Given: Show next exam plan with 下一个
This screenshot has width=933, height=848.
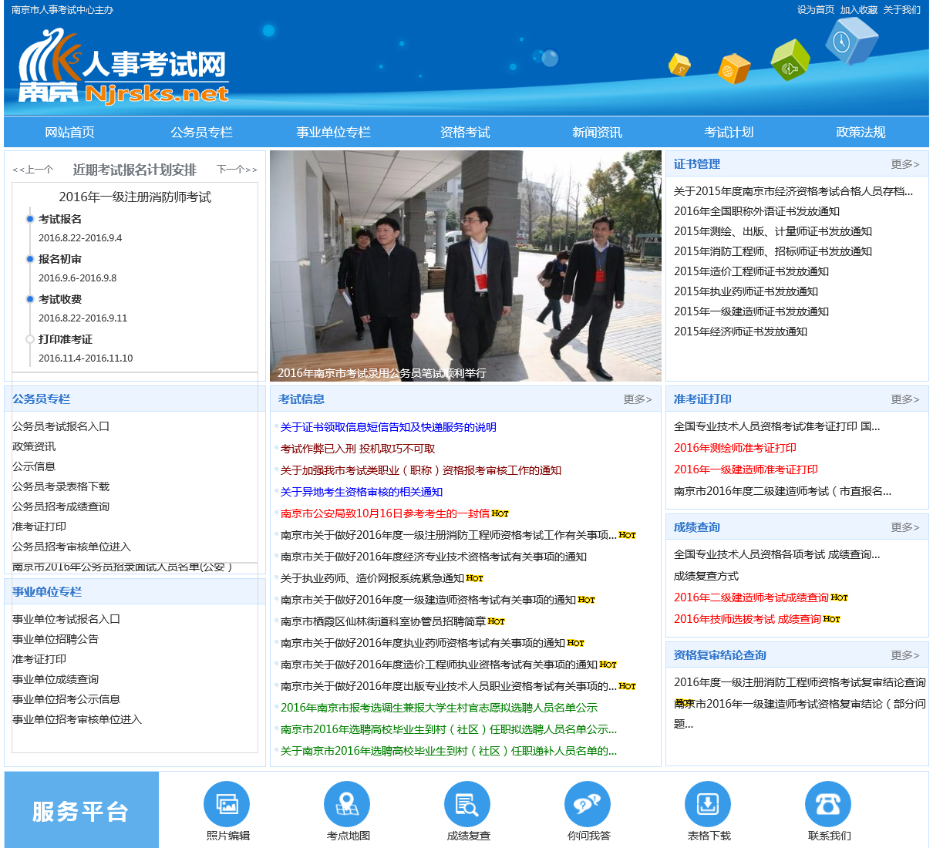Looking at the screenshot, I should 237,170.
